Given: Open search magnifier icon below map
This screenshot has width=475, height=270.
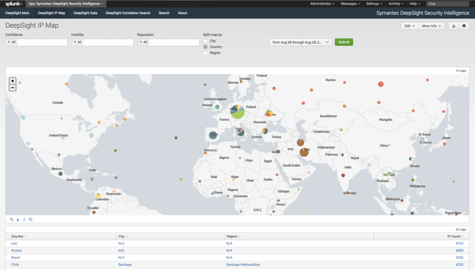Looking at the screenshot, I should (x=12, y=219).
